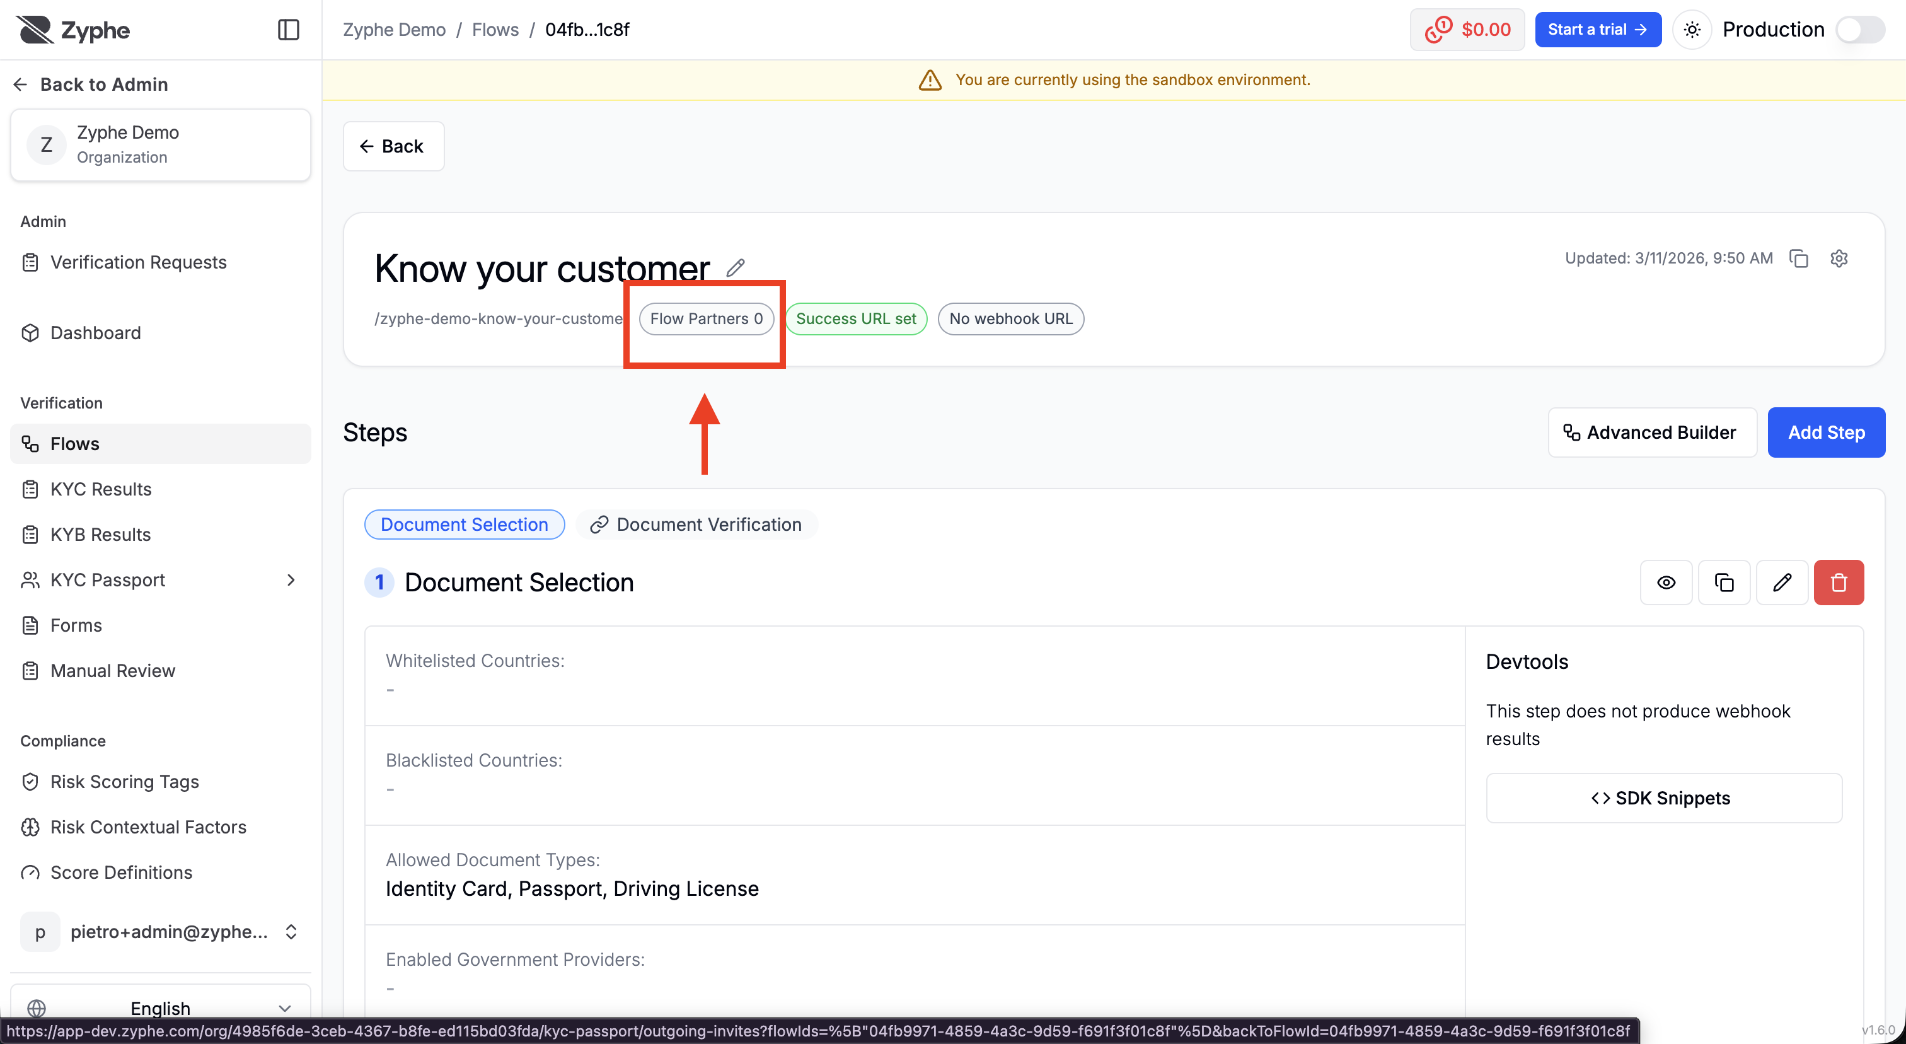Click the Blacklisted Countries label

473,760
